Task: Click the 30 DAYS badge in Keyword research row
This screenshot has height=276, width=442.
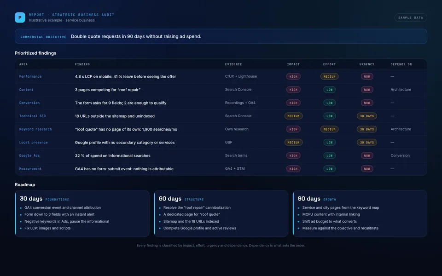Action: [x=367, y=129]
